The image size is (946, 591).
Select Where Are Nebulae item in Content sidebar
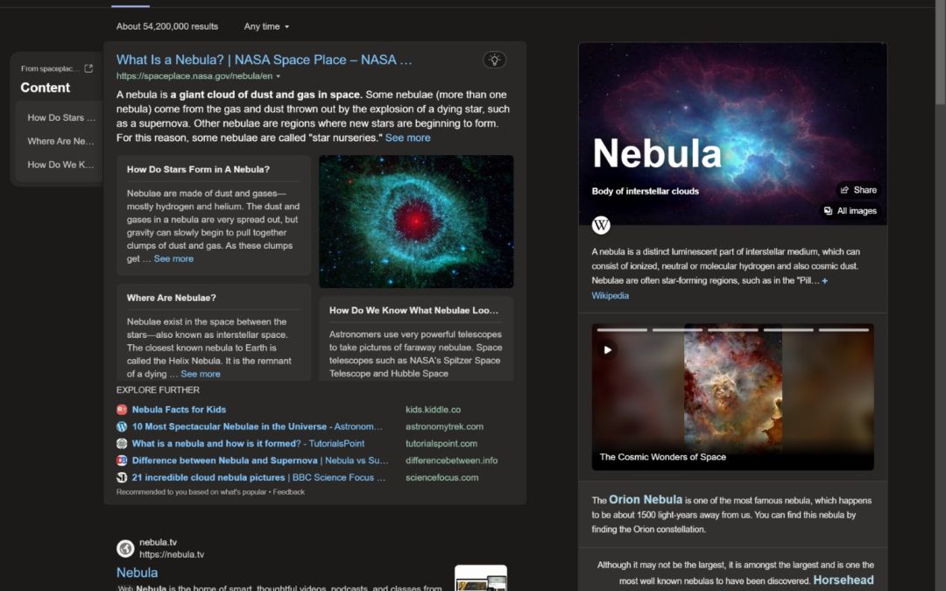click(60, 141)
